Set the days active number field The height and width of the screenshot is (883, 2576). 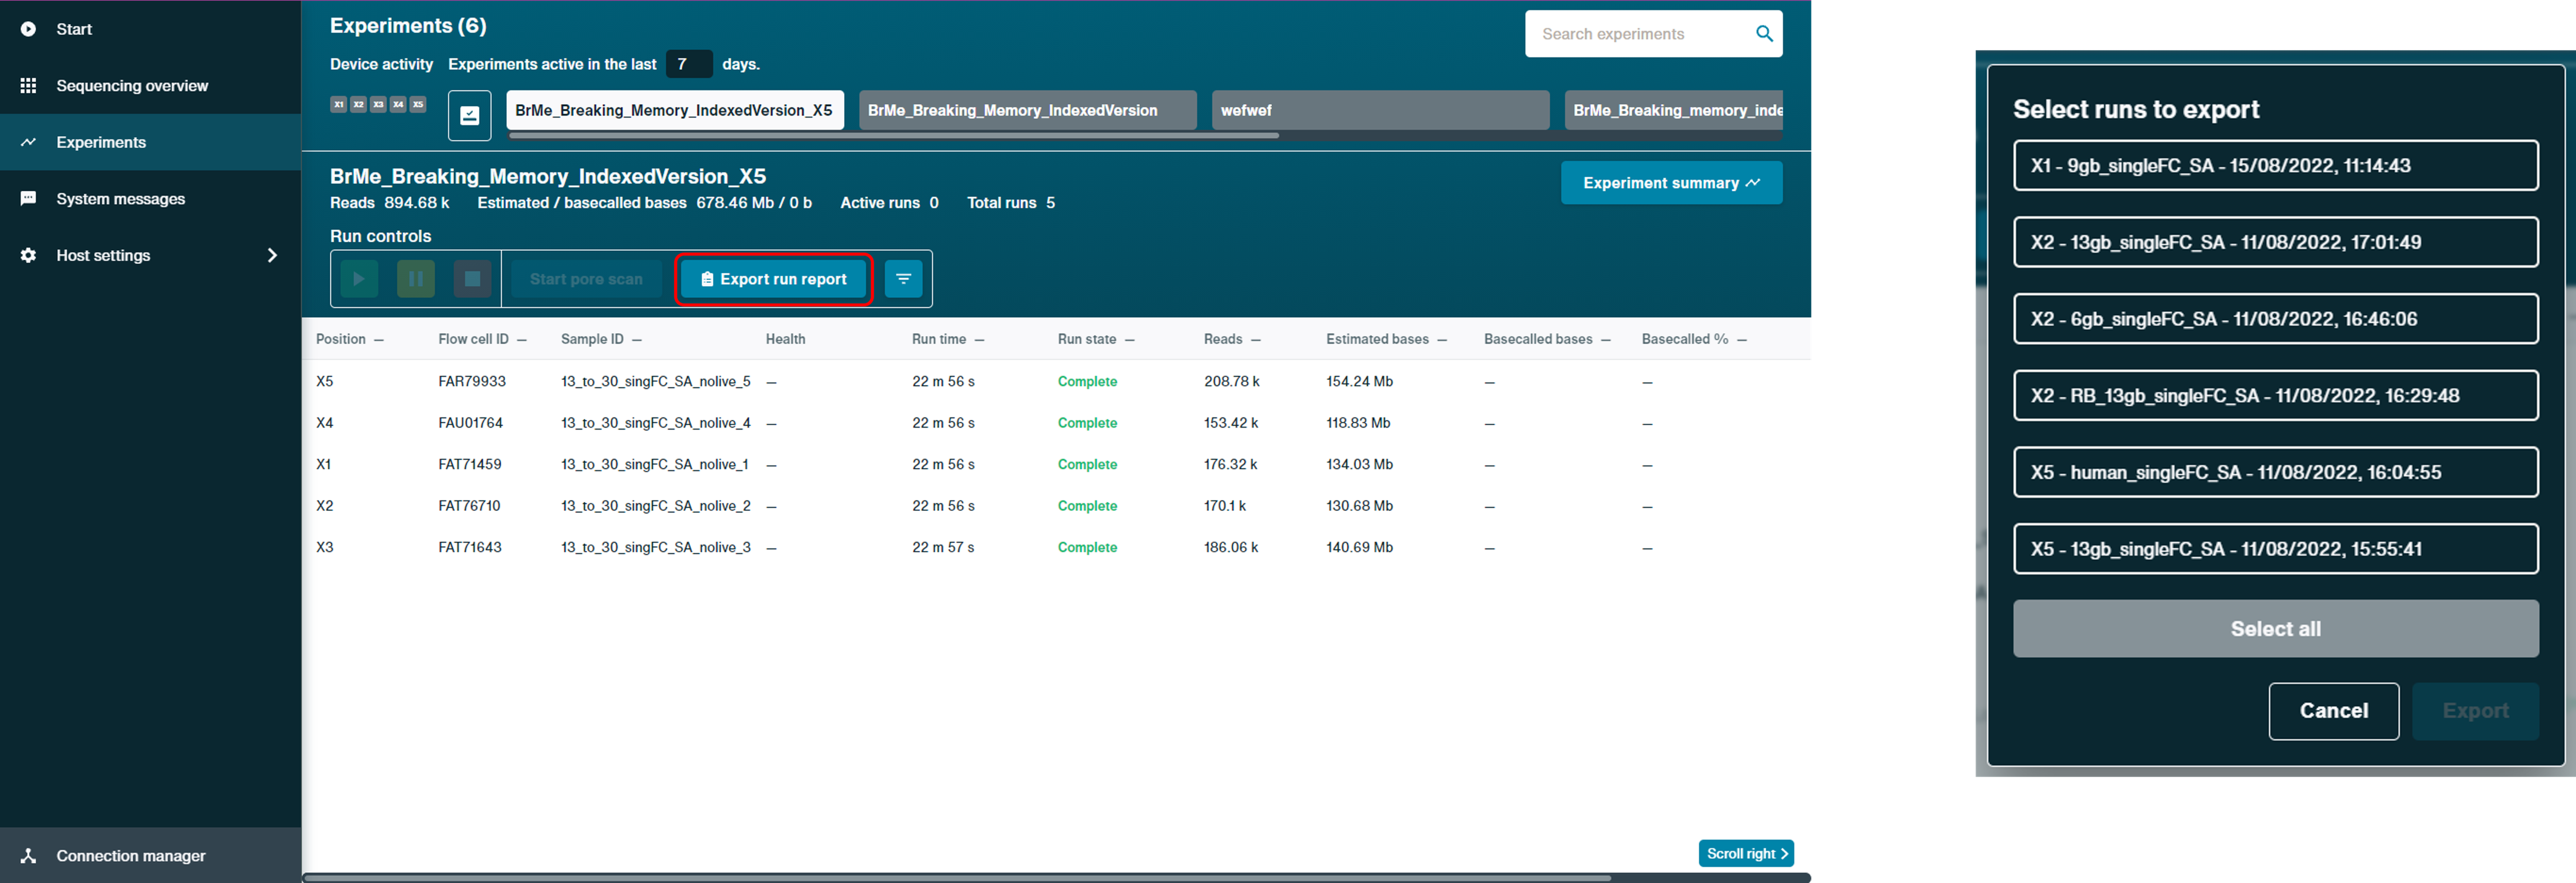coord(689,64)
